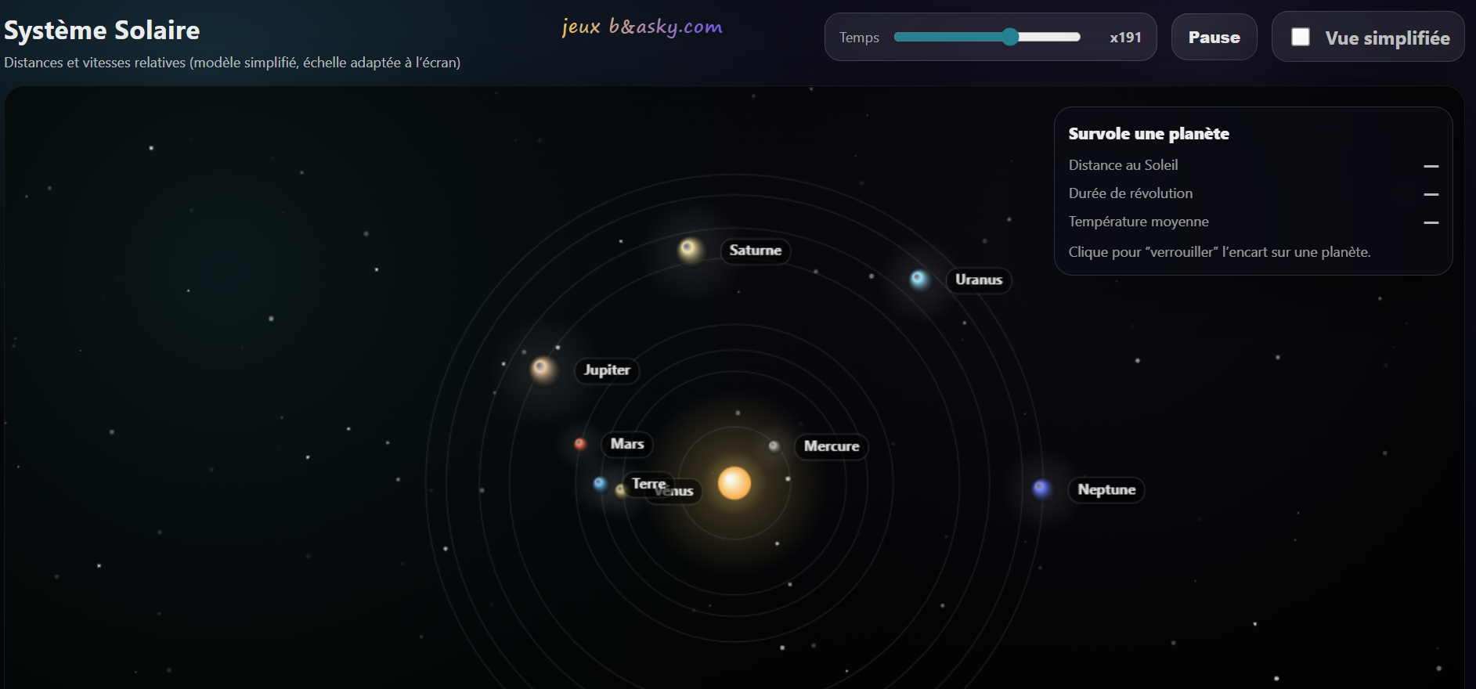
Task: Select the Jupiter planet sphere
Action: click(x=542, y=369)
